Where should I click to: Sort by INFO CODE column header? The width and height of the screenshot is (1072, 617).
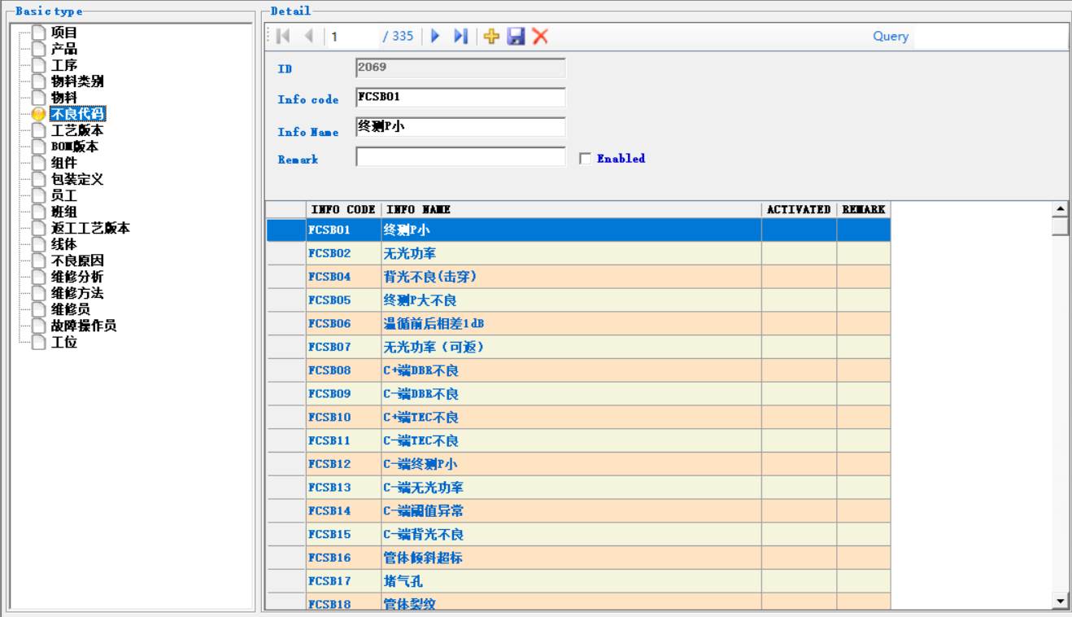(x=342, y=210)
